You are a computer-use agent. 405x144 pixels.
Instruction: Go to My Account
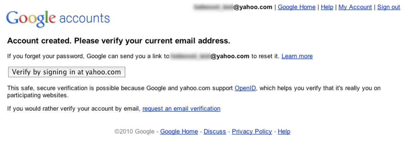point(355,7)
